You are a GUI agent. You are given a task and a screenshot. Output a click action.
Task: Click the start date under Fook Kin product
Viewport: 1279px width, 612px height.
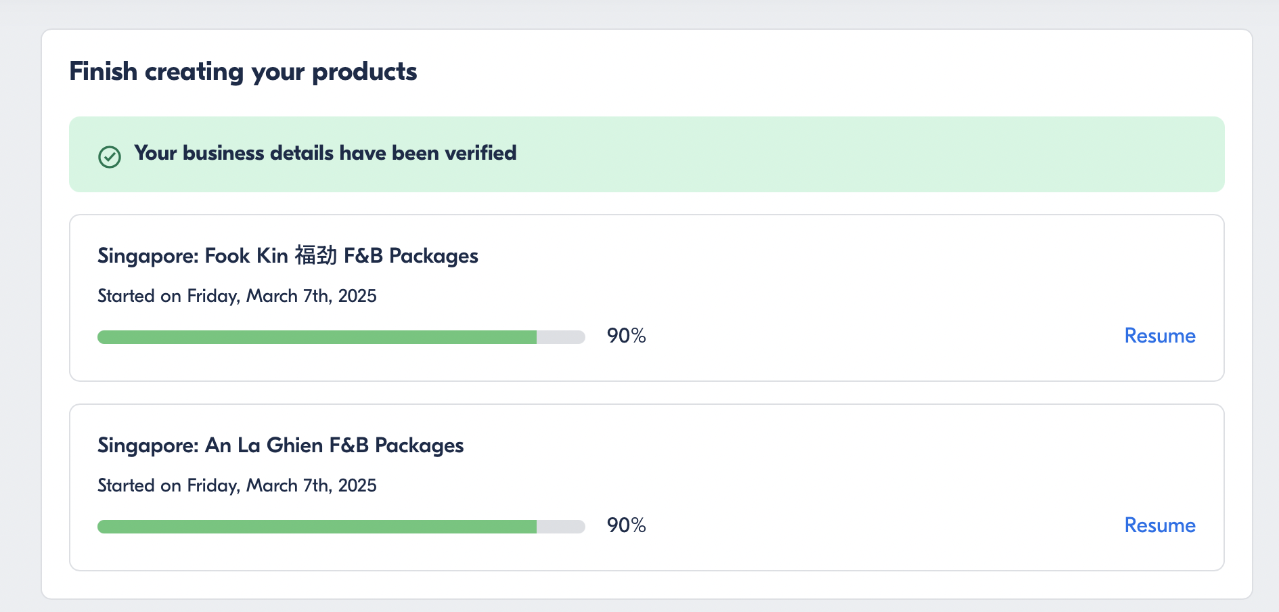tap(237, 296)
